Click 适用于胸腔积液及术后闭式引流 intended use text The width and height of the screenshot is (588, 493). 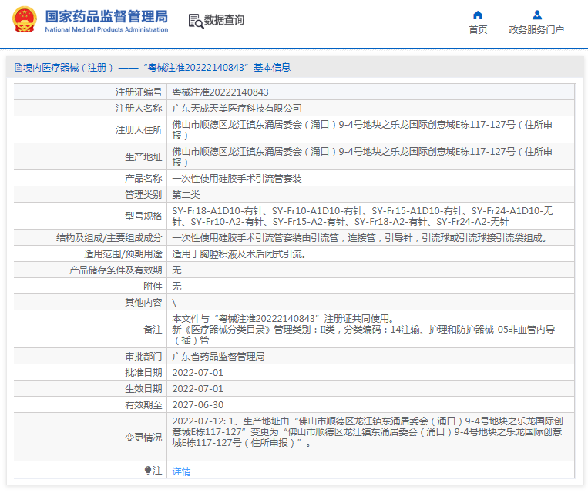239,253
